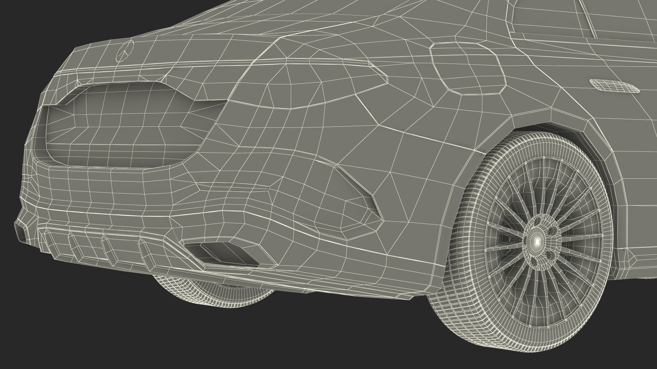Click the dark empty background area
The height and width of the screenshot is (369, 657).
68,325
